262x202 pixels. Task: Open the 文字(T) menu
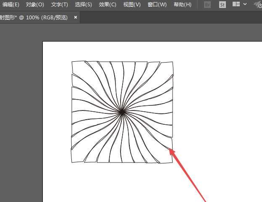tap(59, 5)
